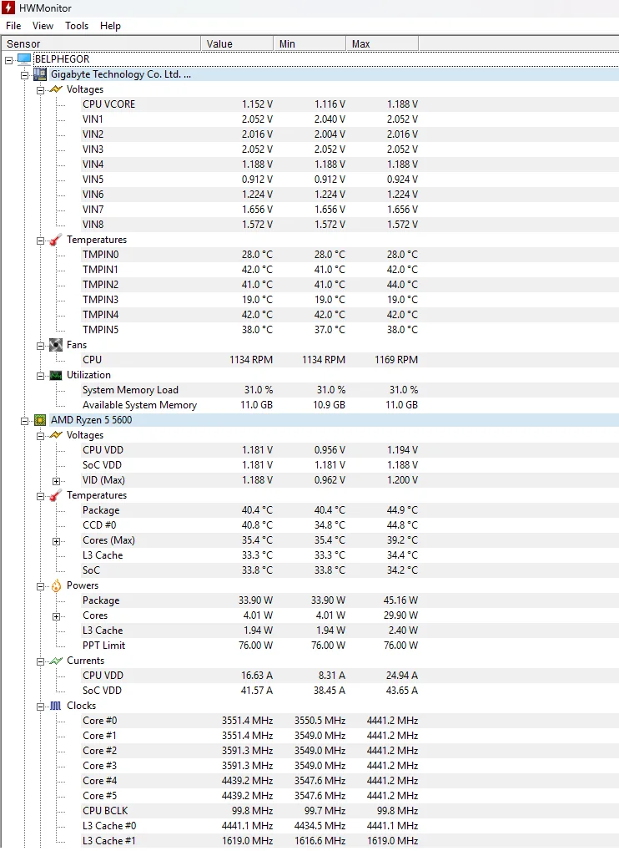619x851 pixels.
Task: Click the motherboard Voltages category icon
Action: (56, 89)
